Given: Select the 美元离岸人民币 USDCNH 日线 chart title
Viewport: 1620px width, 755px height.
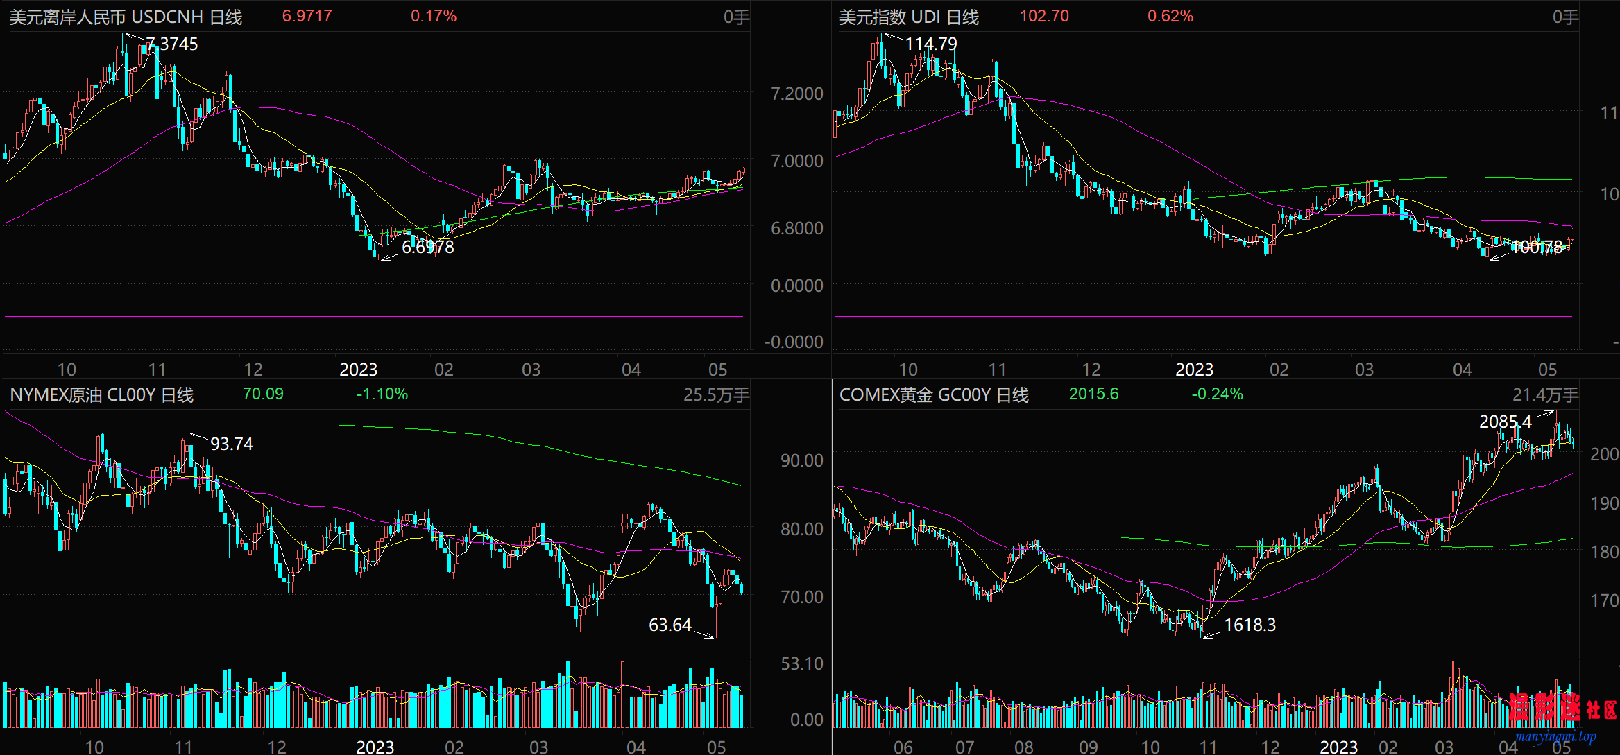Looking at the screenshot, I should [x=126, y=17].
